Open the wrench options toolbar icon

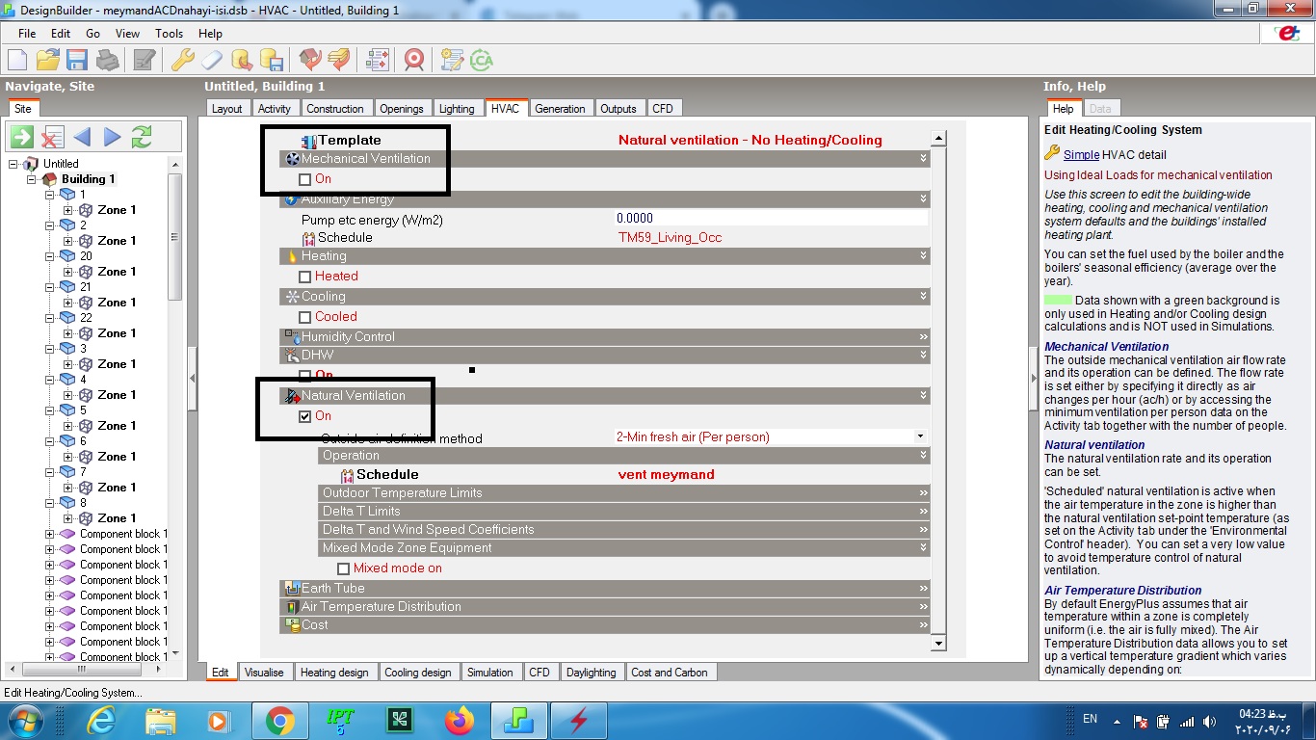182,60
